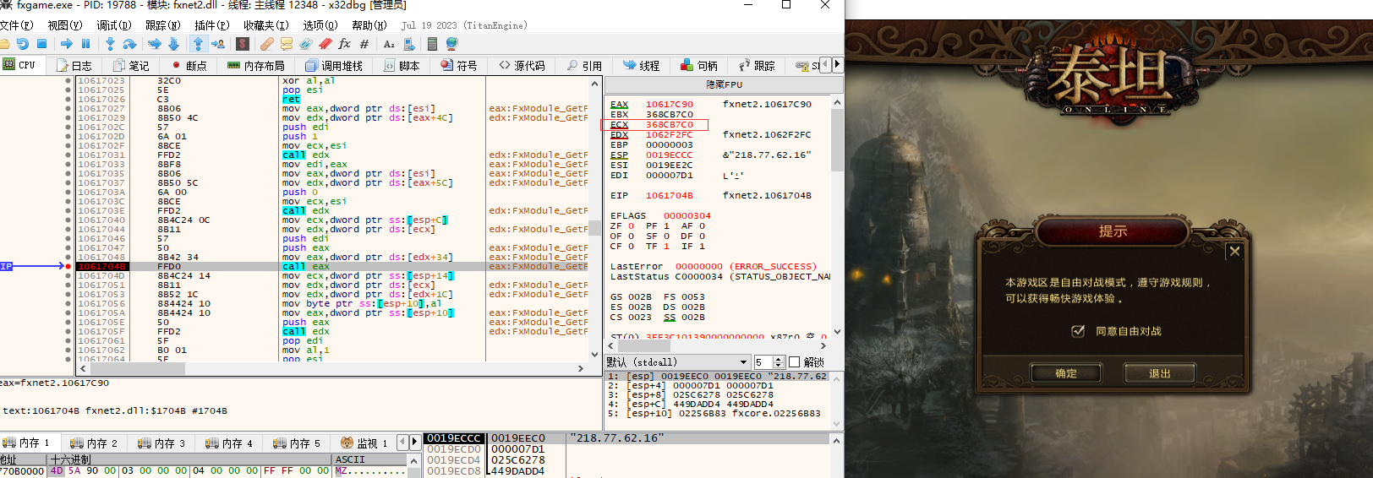Screen dimensions: 1373x478
Task: Toggle the 同意自由对战 checkbox in the game
Action: pos(1078,331)
